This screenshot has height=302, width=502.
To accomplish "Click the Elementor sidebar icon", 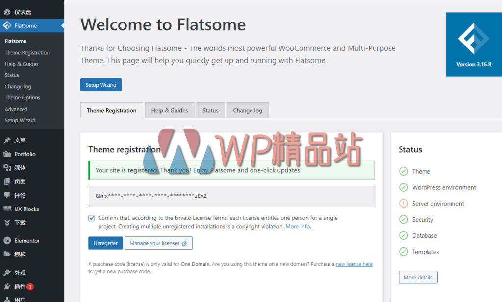I will tap(7, 240).
